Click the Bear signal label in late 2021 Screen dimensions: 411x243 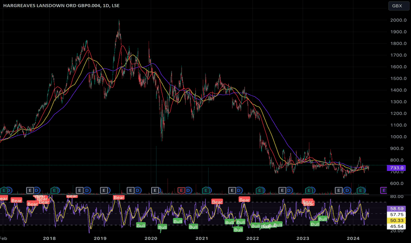[x=244, y=200]
